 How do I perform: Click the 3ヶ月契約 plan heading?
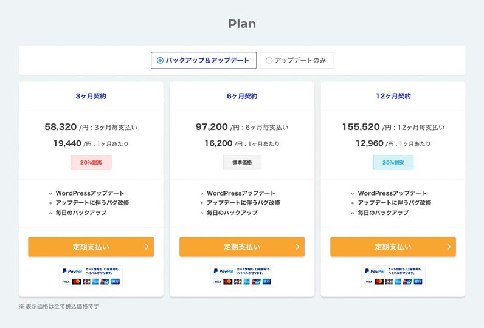click(x=91, y=96)
